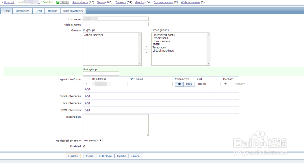Set Connect to DNS
The image size is (304, 163).
click(x=189, y=84)
